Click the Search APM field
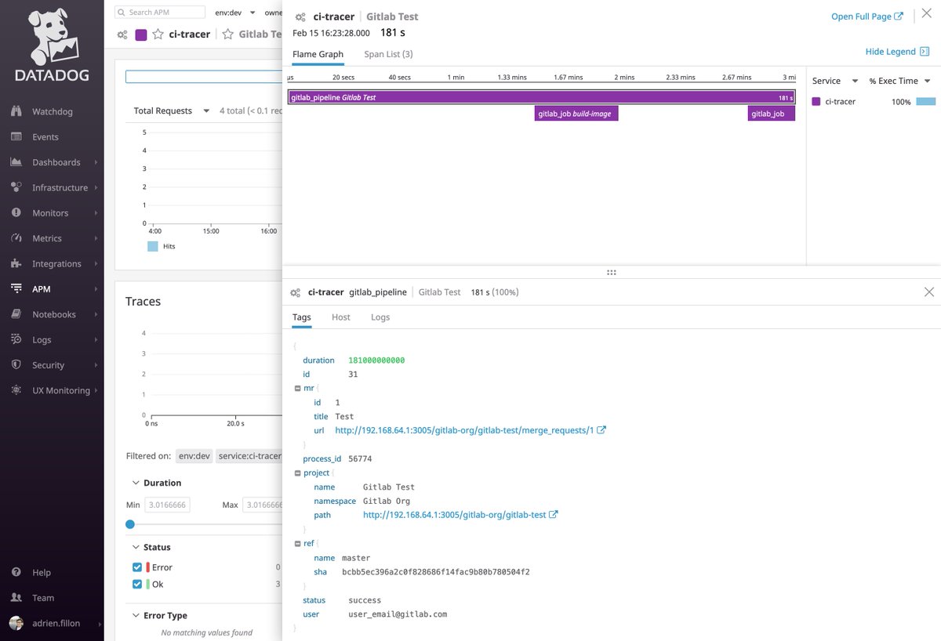The height and width of the screenshot is (641, 941). click(x=160, y=13)
